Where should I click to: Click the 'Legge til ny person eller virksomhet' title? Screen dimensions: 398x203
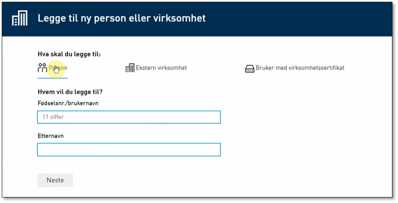121,19
